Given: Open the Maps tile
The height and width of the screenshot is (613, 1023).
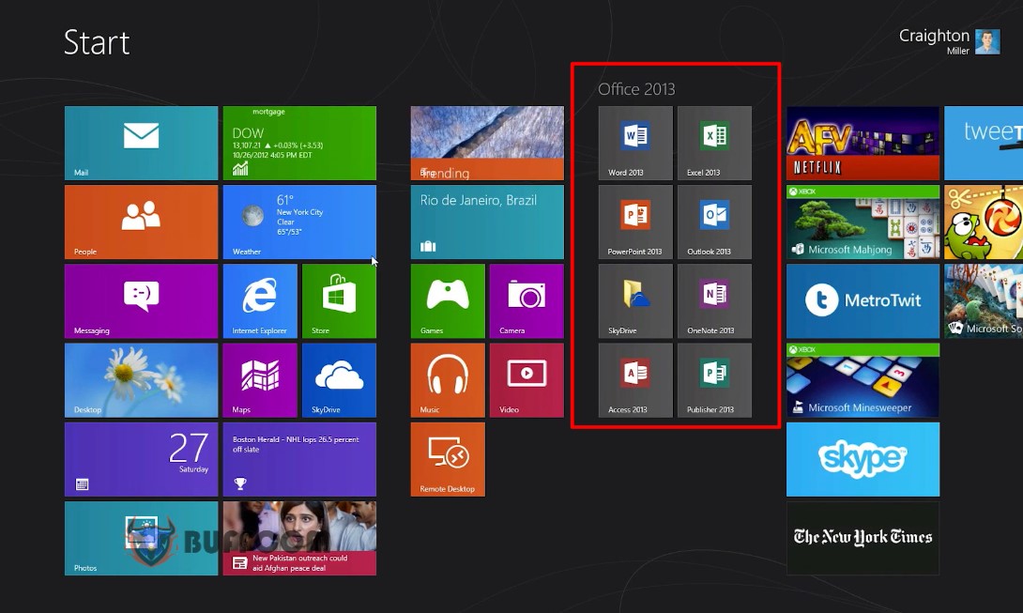Looking at the screenshot, I should (260, 380).
